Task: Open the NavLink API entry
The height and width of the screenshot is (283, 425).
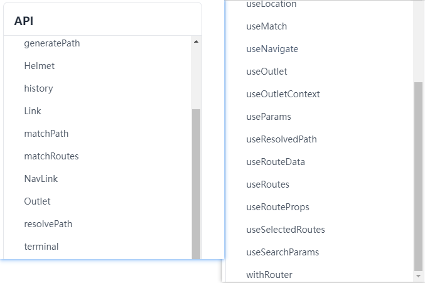Action: point(41,179)
